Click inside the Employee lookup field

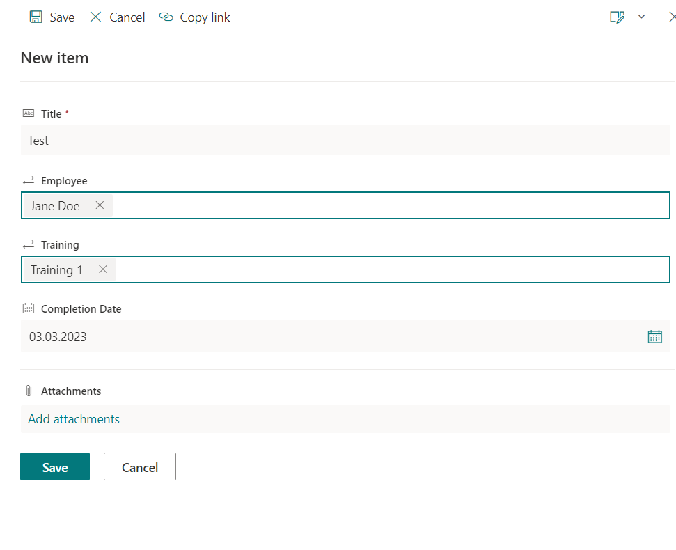345,205
